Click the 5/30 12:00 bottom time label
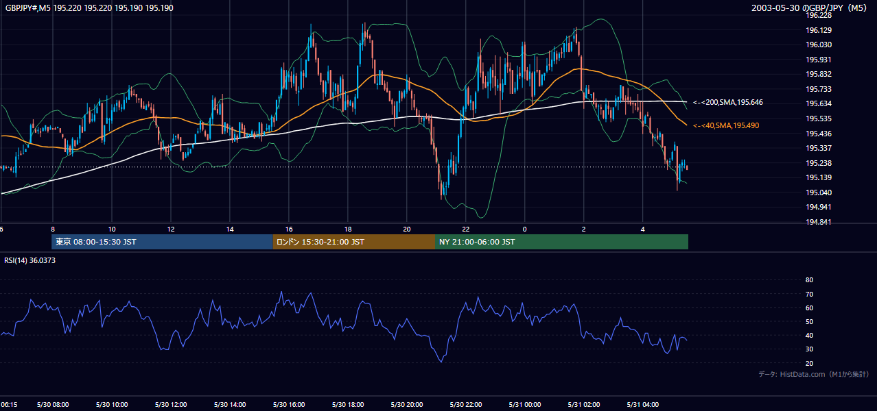 click(171, 405)
